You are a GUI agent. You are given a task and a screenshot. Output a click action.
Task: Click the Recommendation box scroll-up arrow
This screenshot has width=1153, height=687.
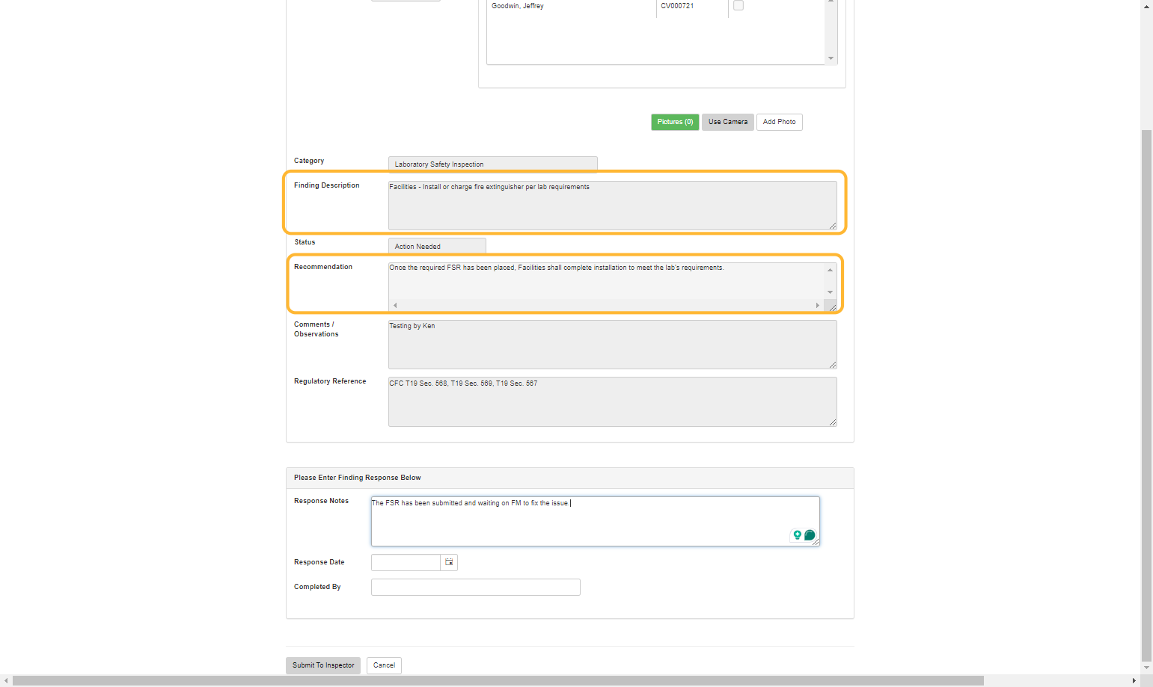(x=831, y=270)
